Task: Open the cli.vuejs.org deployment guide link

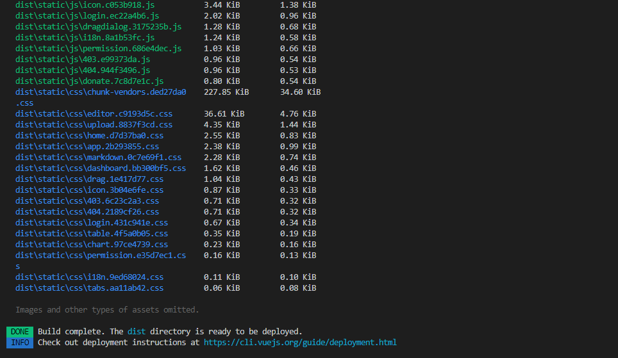Action: 300,343
